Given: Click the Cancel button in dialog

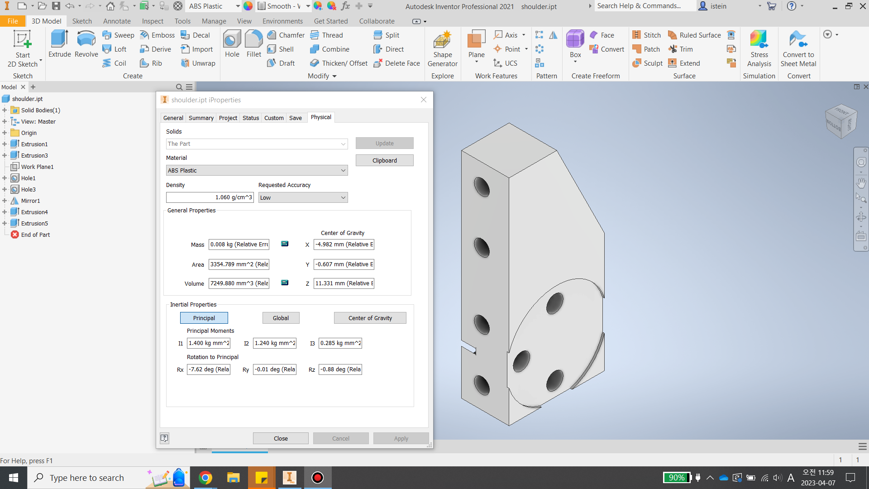Looking at the screenshot, I should point(341,438).
